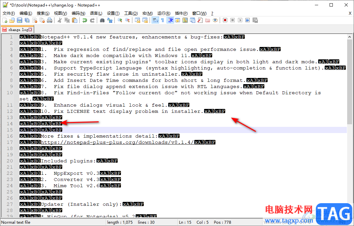Screen dimensions: 354x226
Task: Select the change.log tab
Action: coord(18,30)
